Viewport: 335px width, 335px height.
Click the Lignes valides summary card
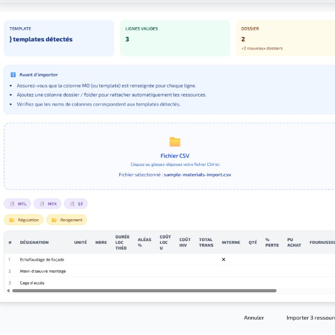pyautogui.click(x=175, y=38)
